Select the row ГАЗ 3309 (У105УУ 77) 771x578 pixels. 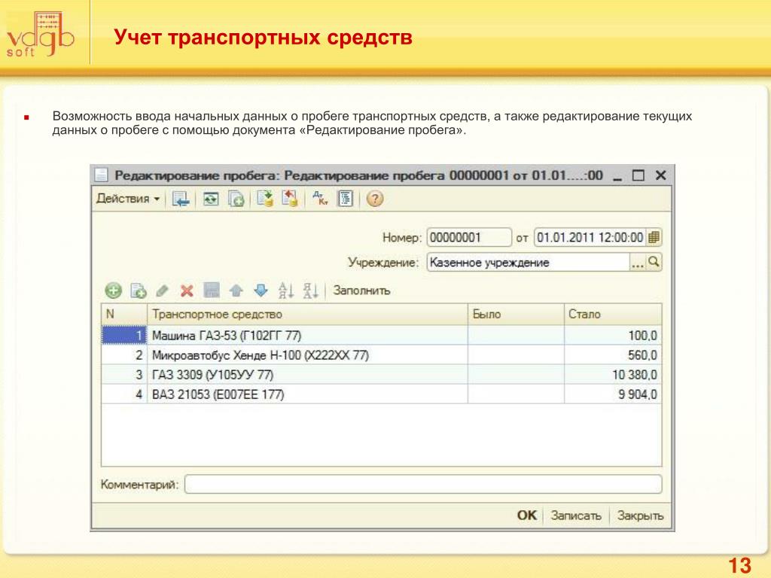[381, 375]
